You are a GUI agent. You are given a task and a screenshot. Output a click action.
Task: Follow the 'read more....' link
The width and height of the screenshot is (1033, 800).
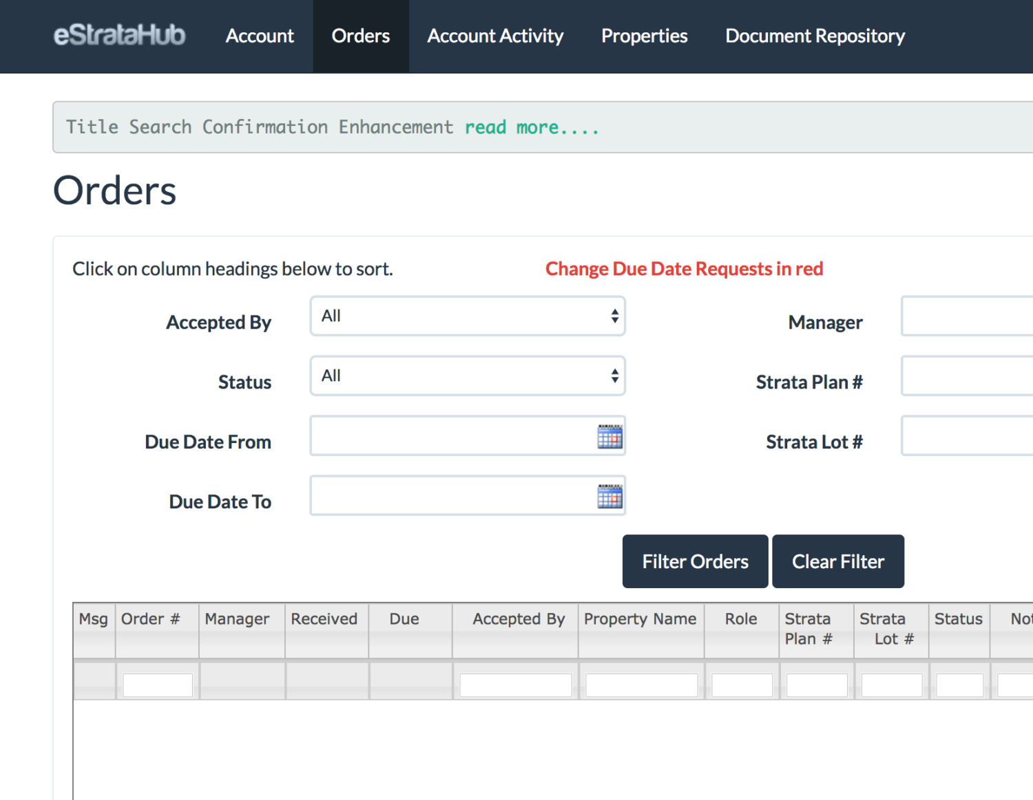pyautogui.click(x=532, y=127)
